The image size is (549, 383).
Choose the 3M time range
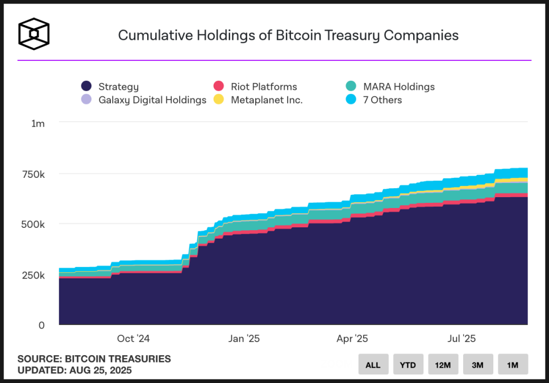(x=478, y=364)
